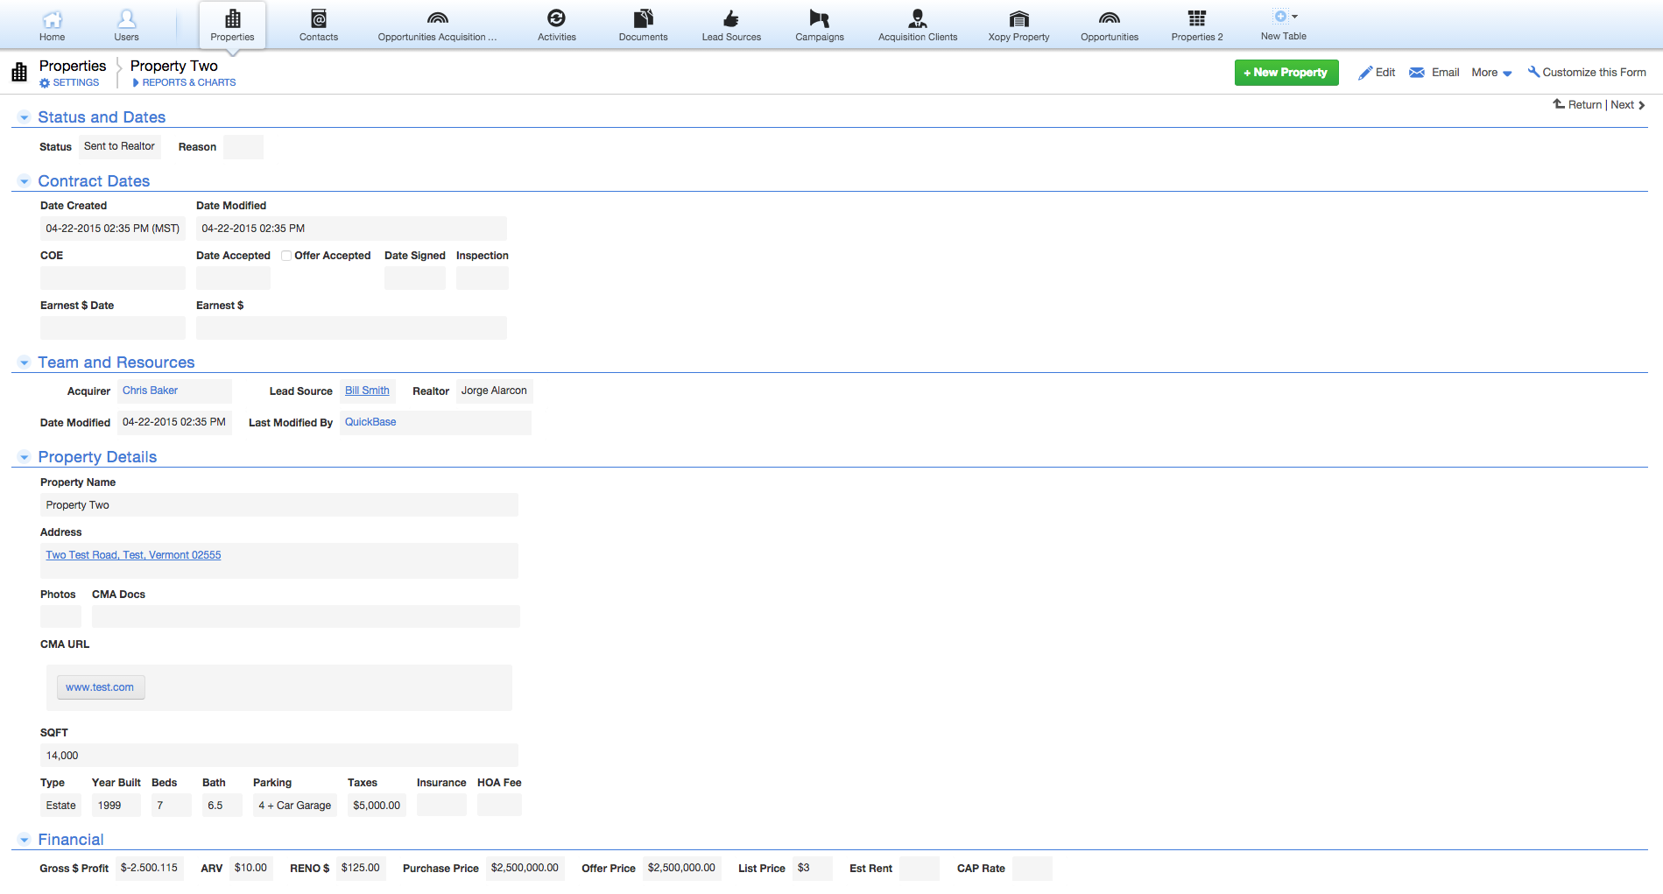Screen dimensions: 1663x894
Task: Open the Xopy Property icon
Action: coord(1018,18)
